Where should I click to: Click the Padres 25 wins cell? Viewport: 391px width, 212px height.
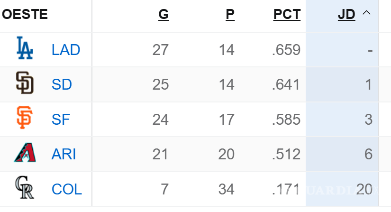pos(160,84)
